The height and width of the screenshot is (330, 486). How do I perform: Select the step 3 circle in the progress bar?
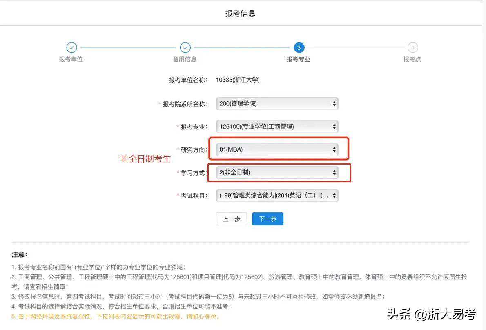(299, 48)
